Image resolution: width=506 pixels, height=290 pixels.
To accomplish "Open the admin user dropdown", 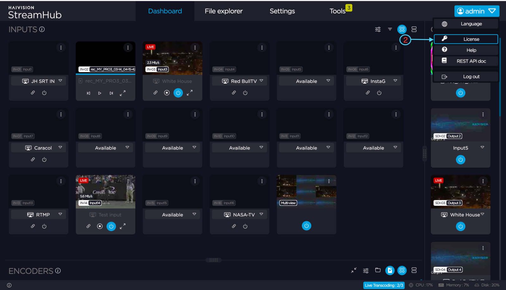I will click(477, 11).
